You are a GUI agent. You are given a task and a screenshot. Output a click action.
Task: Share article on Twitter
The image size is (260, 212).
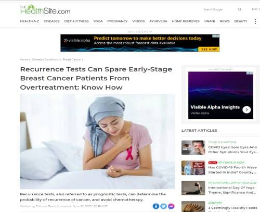[x=163, y=206]
